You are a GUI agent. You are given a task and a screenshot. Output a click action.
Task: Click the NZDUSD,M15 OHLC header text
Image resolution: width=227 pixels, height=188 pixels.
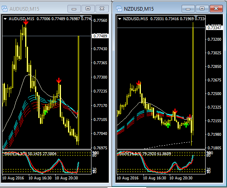(164, 19)
